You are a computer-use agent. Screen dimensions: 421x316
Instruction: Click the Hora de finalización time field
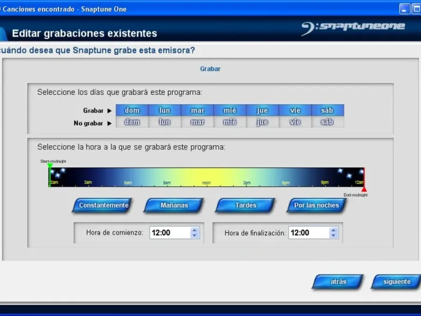click(309, 233)
